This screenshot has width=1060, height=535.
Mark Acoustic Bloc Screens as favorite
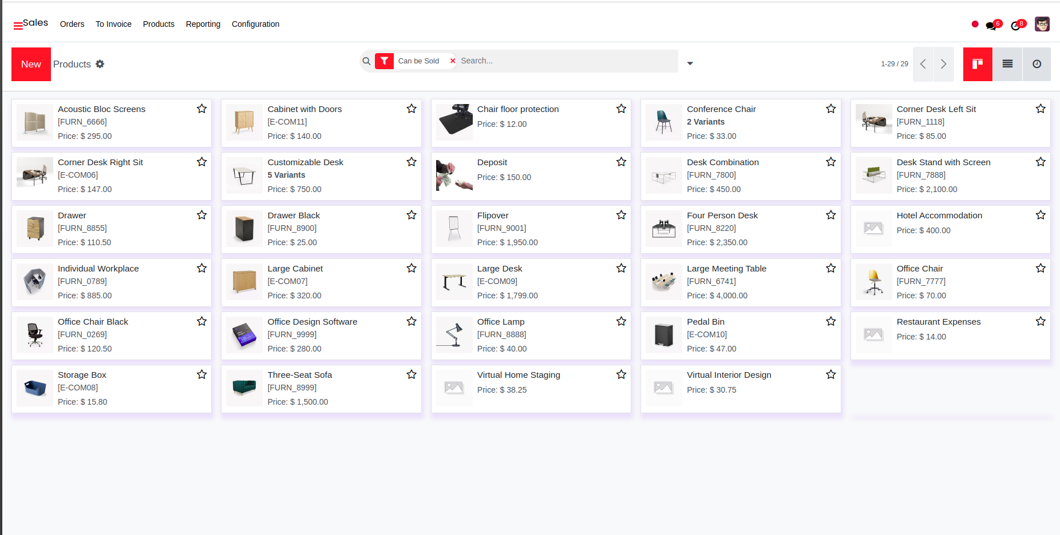[201, 109]
